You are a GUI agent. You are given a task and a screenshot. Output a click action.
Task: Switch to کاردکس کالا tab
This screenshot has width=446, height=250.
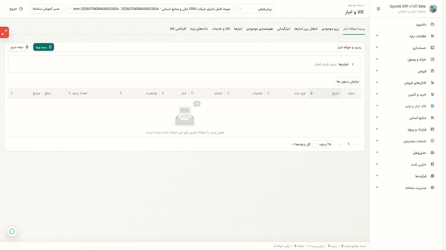178,29
